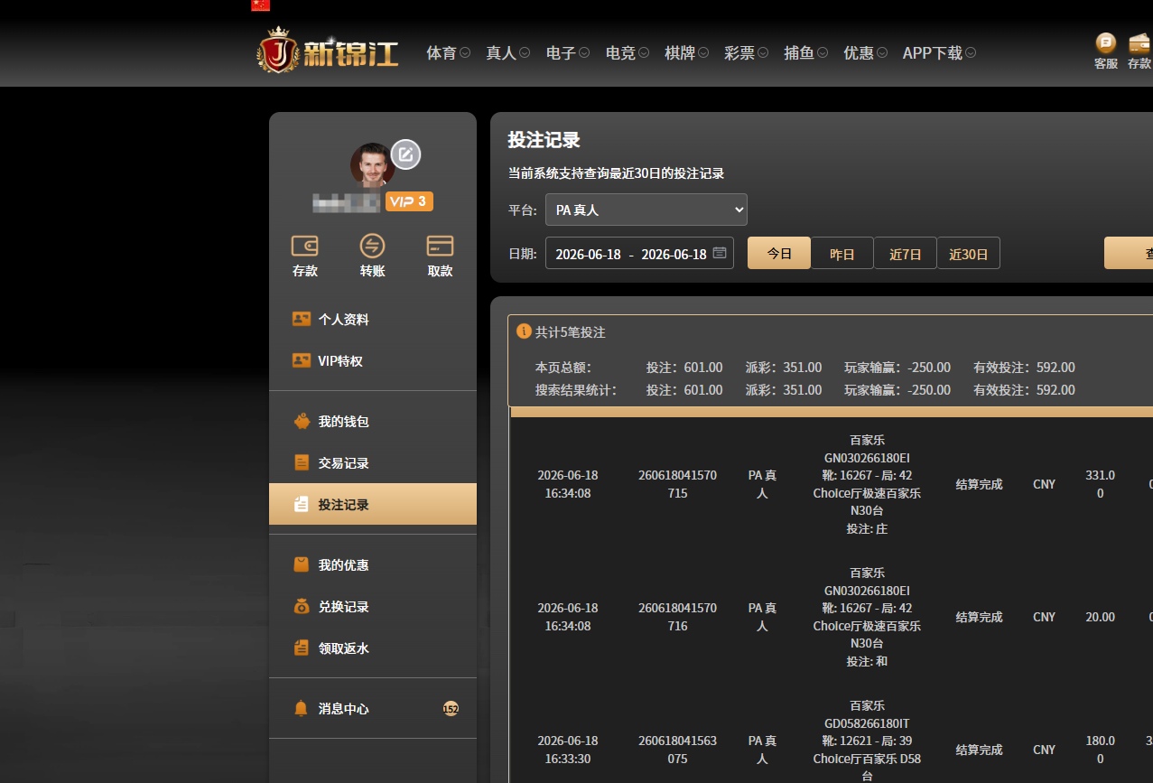Click the 180.00 bet amount cell
The width and height of the screenshot is (1153, 783).
(x=1100, y=750)
